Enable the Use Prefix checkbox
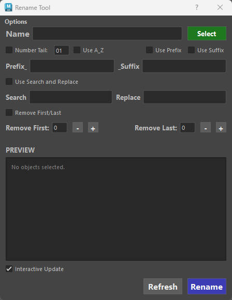232x300 pixels. (149, 50)
